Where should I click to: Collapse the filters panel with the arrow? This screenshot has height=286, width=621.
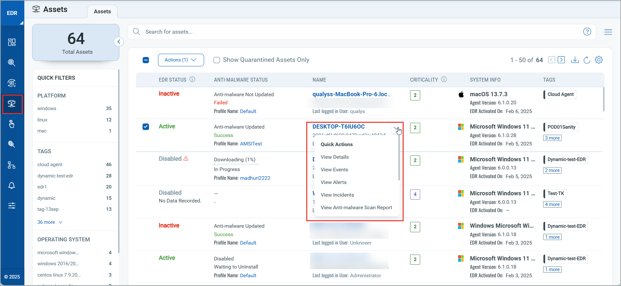(119, 42)
